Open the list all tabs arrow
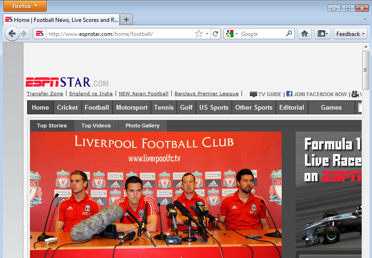 pos(365,20)
